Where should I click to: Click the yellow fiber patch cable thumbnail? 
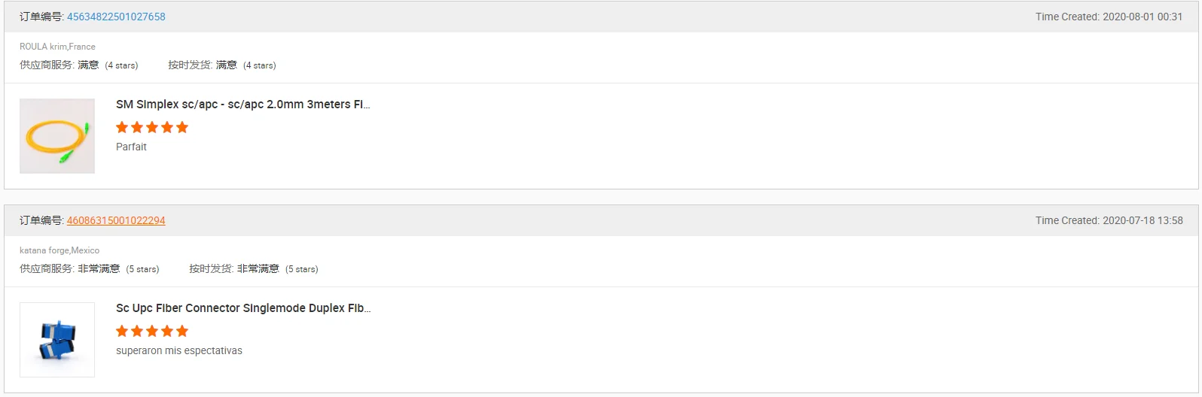click(57, 136)
